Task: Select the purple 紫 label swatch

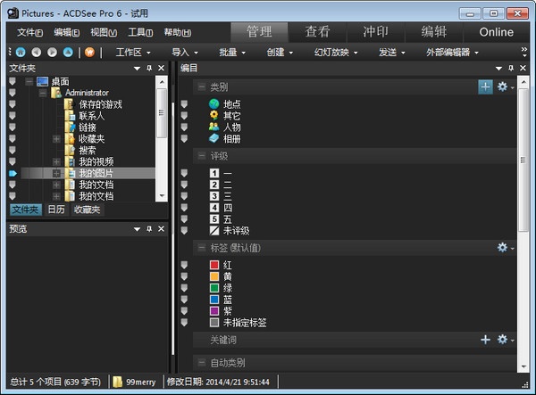Action: tap(214, 311)
